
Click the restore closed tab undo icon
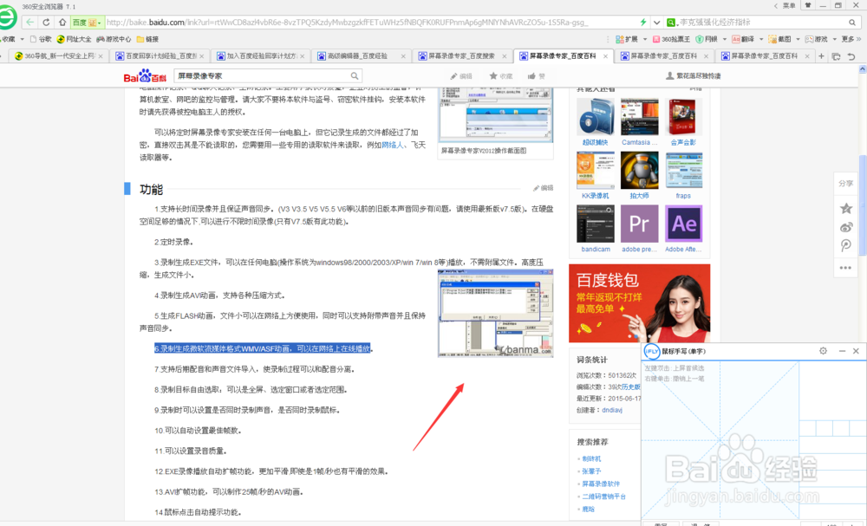pyautogui.click(x=851, y=55)
